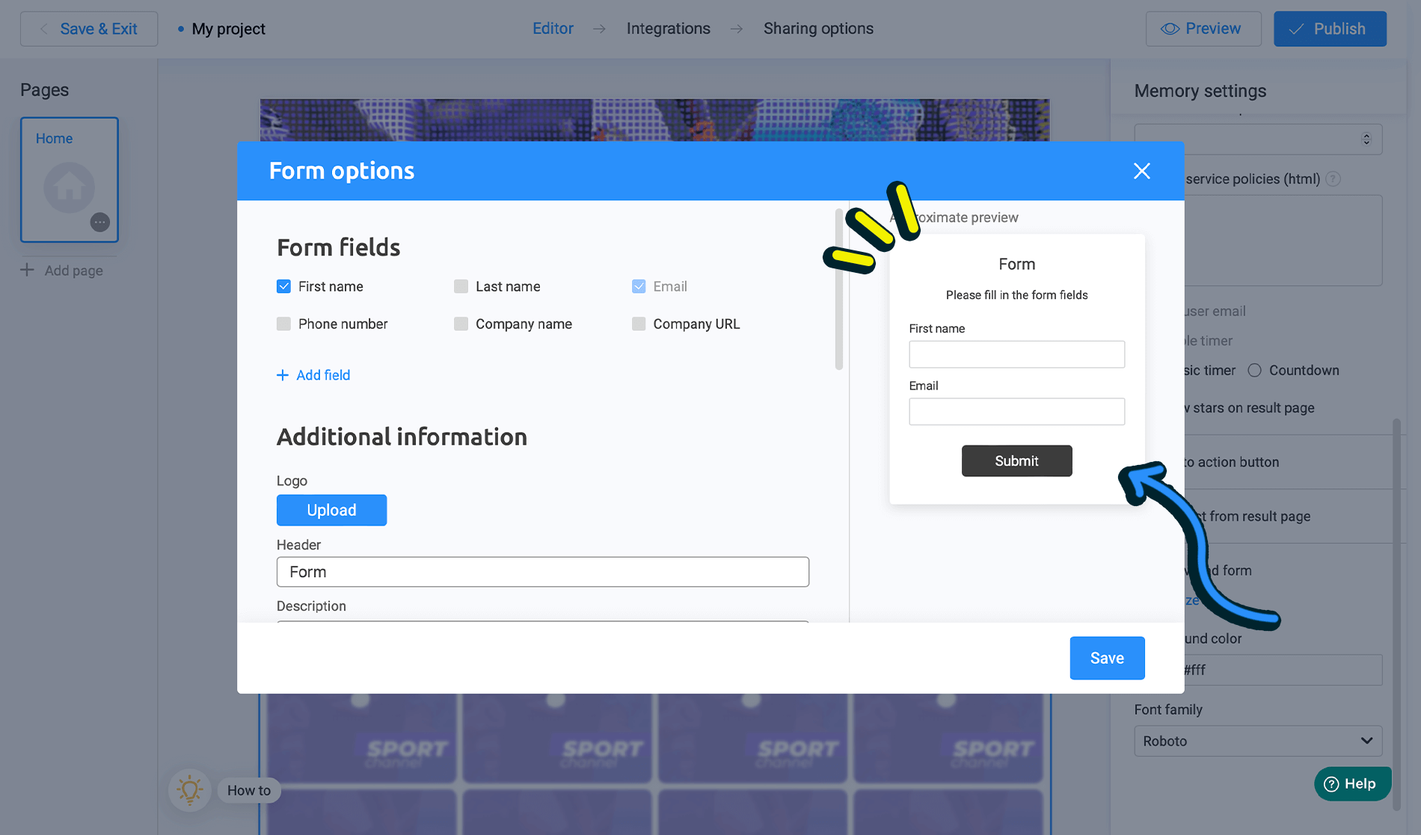The height and width of the screenshot is (835, 1421).
Task: Switch to Sharing options step
Action: pyautogui.click(x=818, y=28)
